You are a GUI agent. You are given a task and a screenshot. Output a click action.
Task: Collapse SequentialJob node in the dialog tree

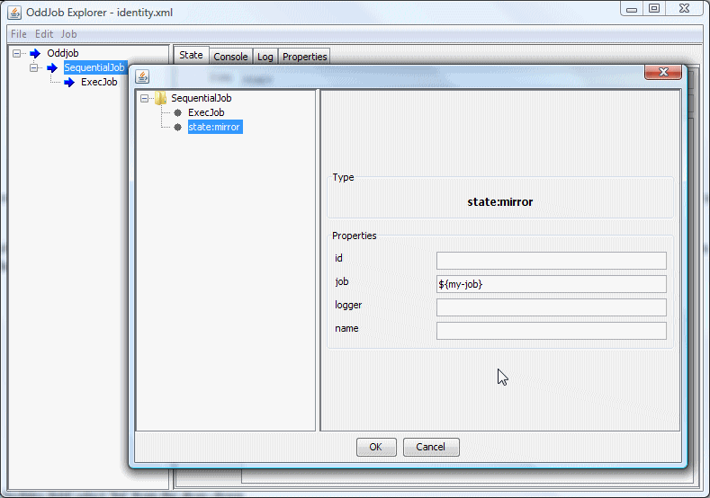click(145, 98)
